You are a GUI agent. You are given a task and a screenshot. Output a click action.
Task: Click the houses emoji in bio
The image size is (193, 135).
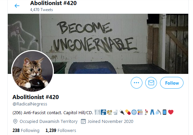coord(109,112)
